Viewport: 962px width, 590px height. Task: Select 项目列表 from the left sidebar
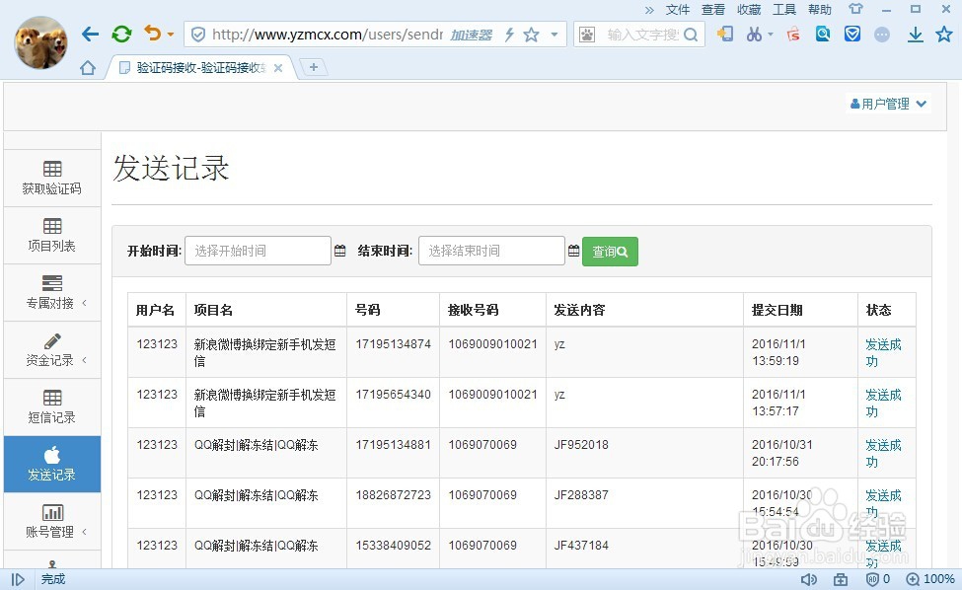[x=51, y=235]
